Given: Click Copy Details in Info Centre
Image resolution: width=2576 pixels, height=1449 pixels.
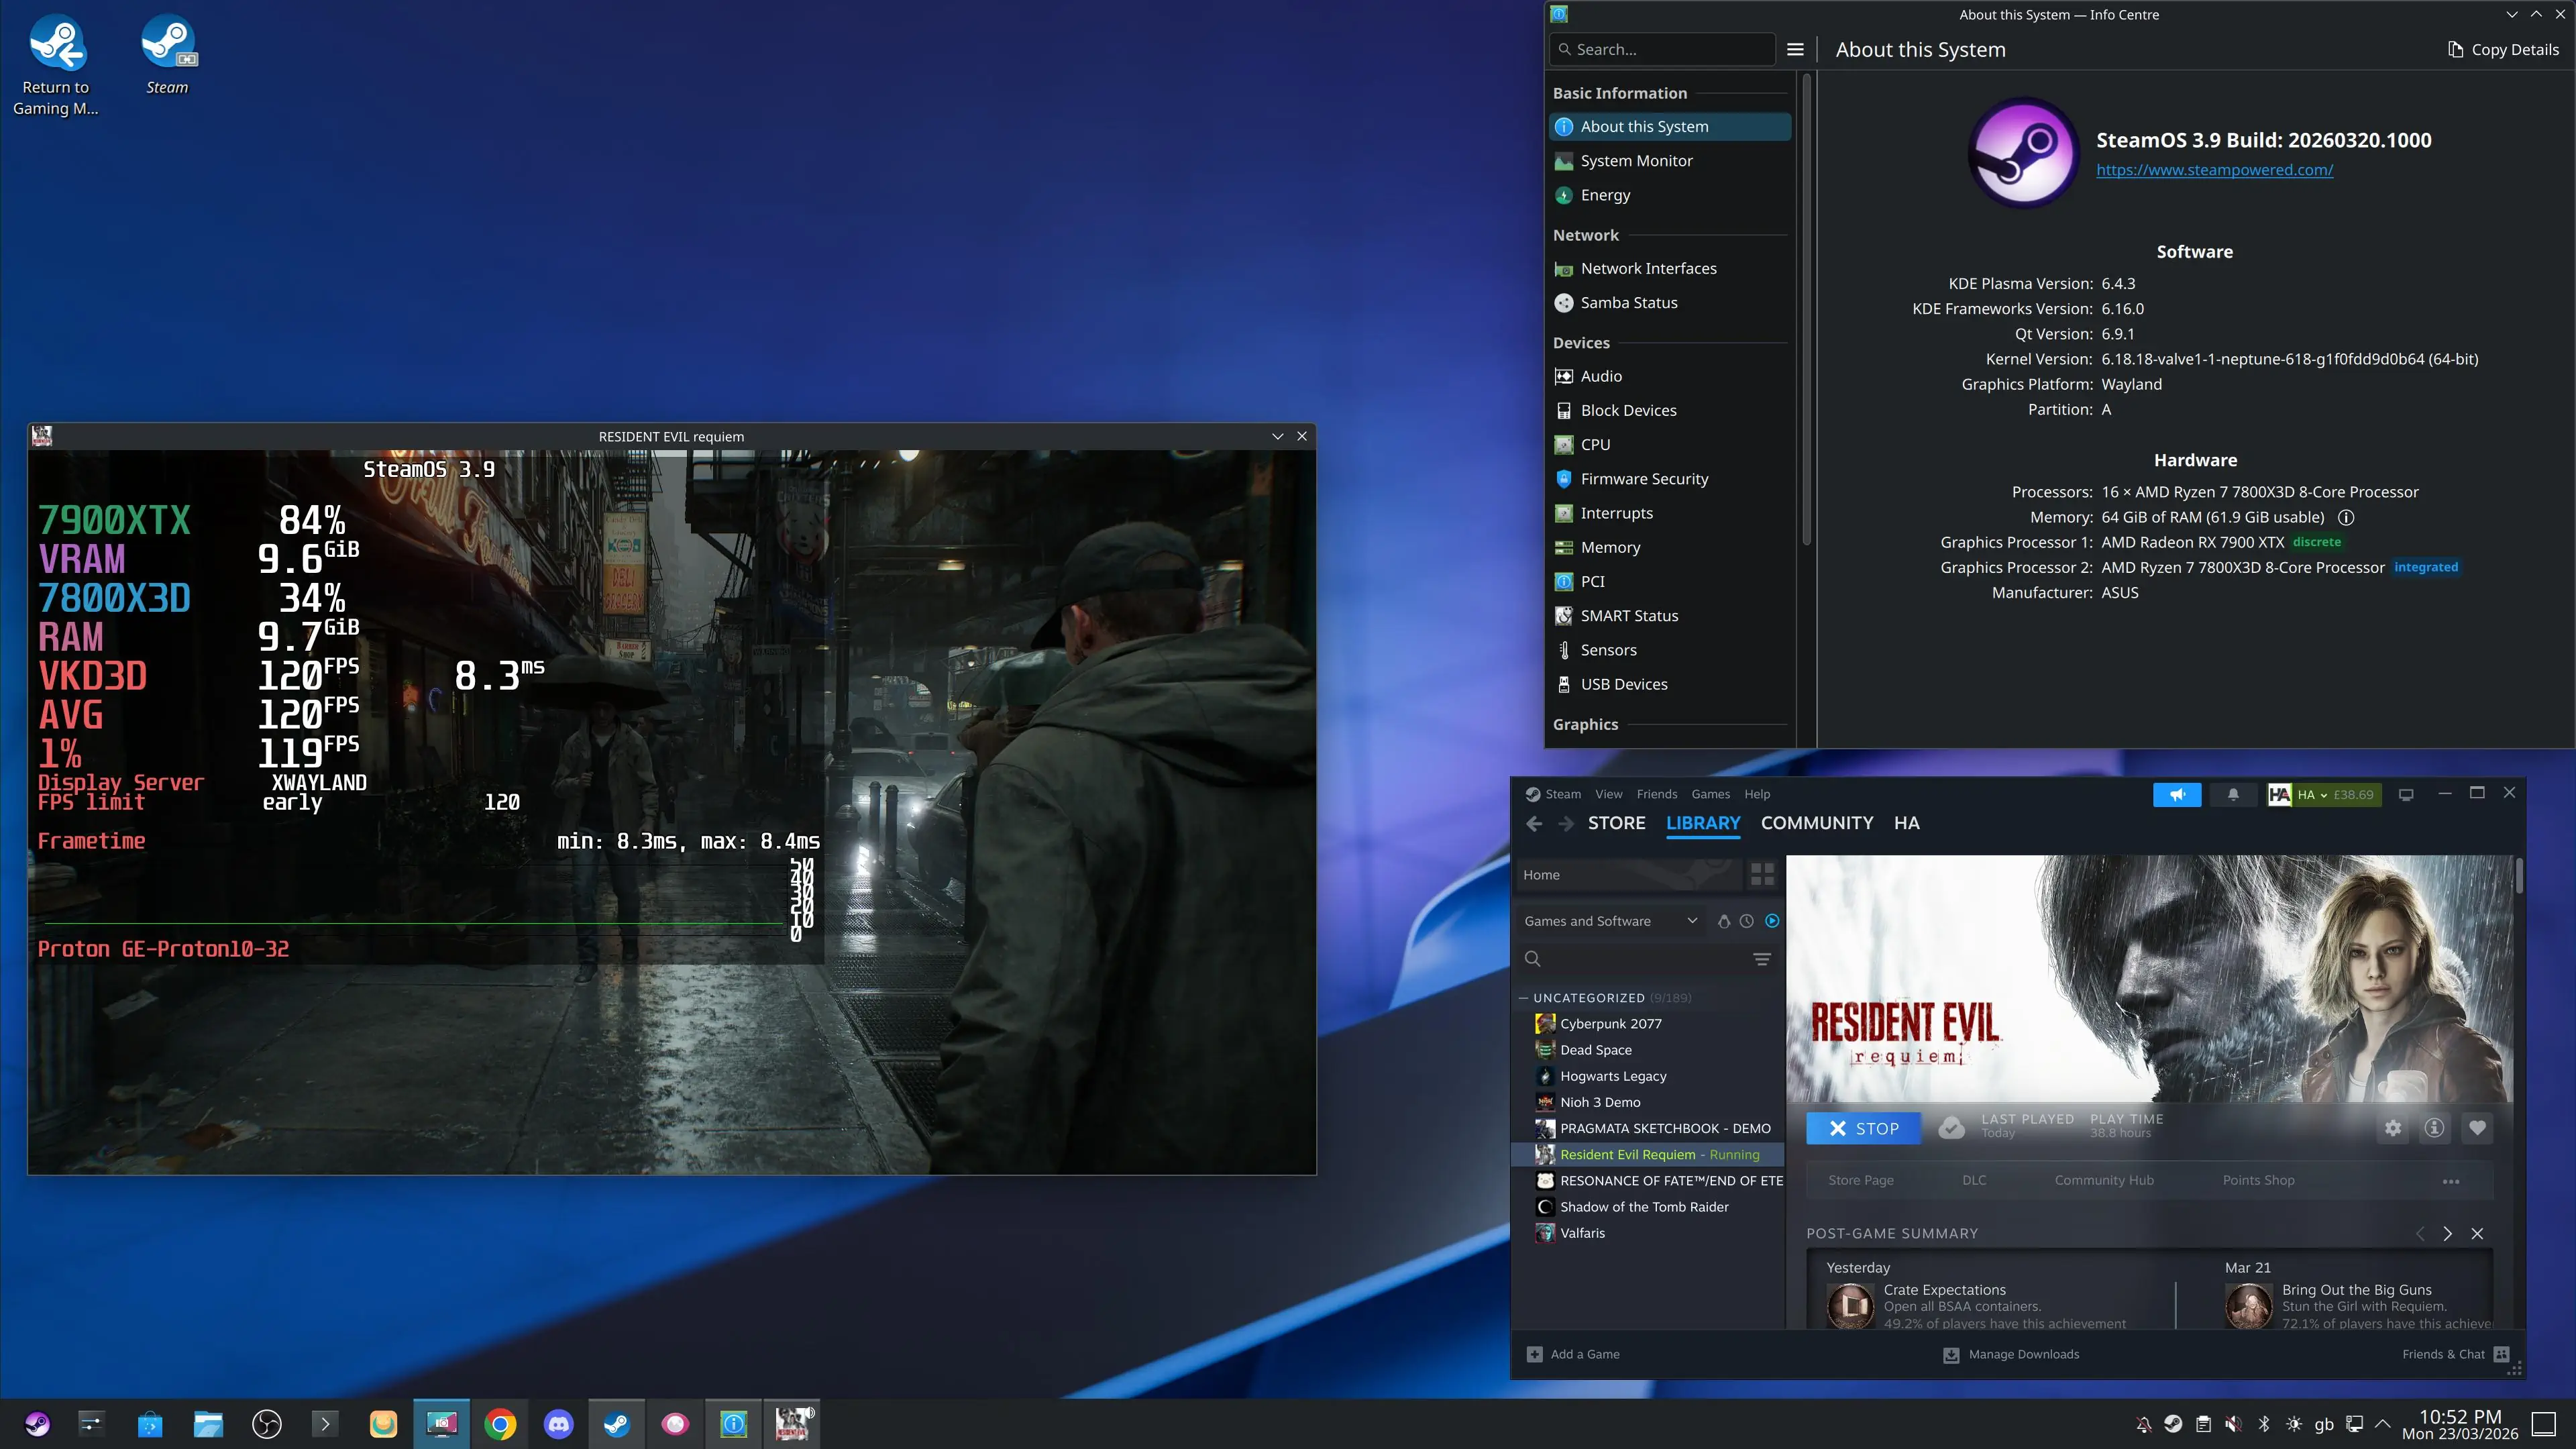Looking at the screenshot, I should (2503, 50).
